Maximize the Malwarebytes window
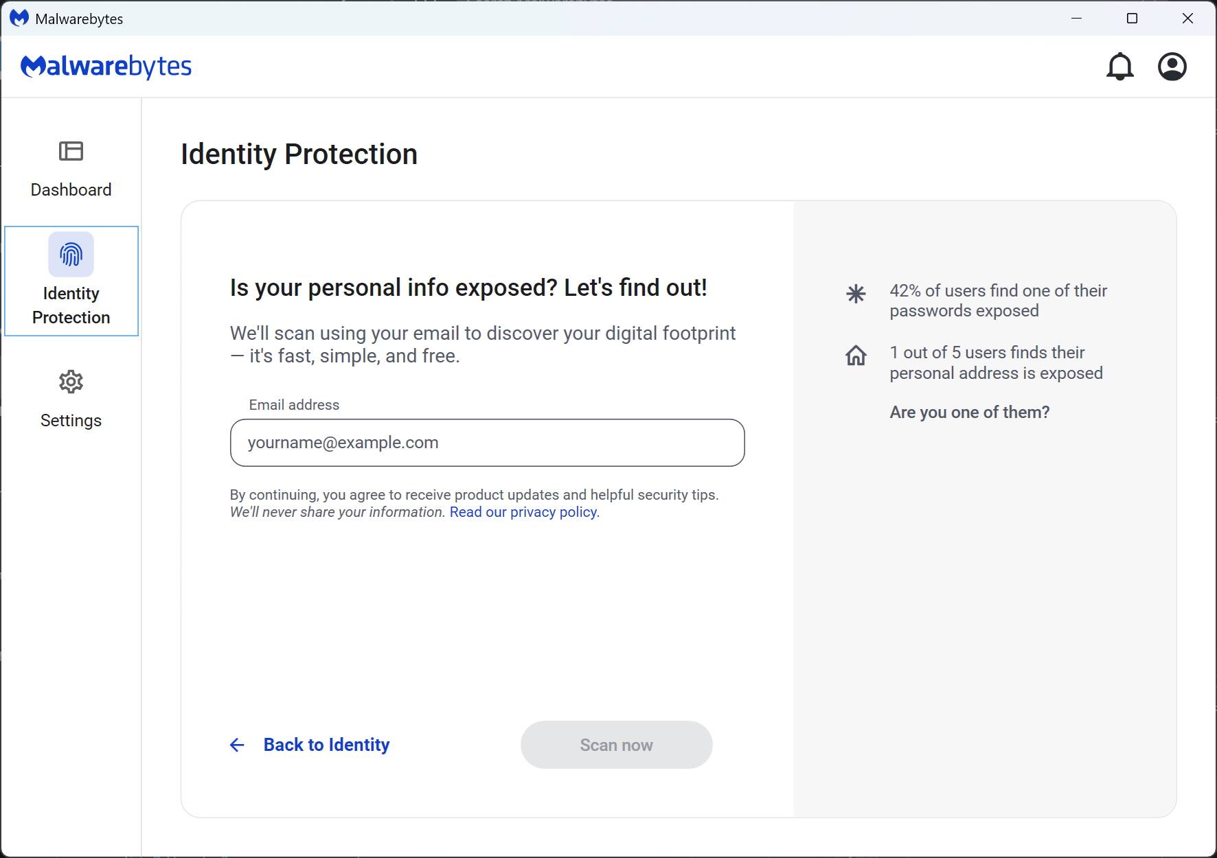 [1132, 19]
